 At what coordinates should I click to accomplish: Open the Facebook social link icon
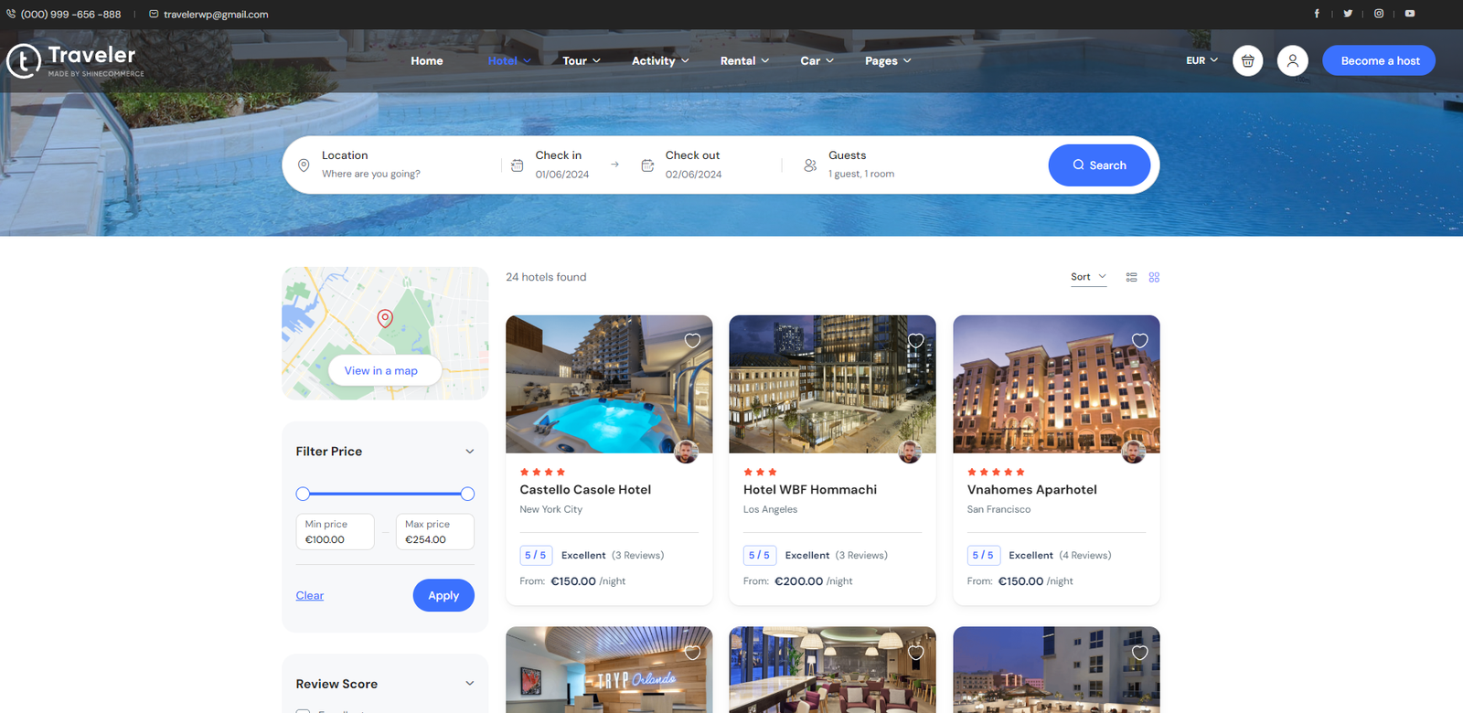1317,14
